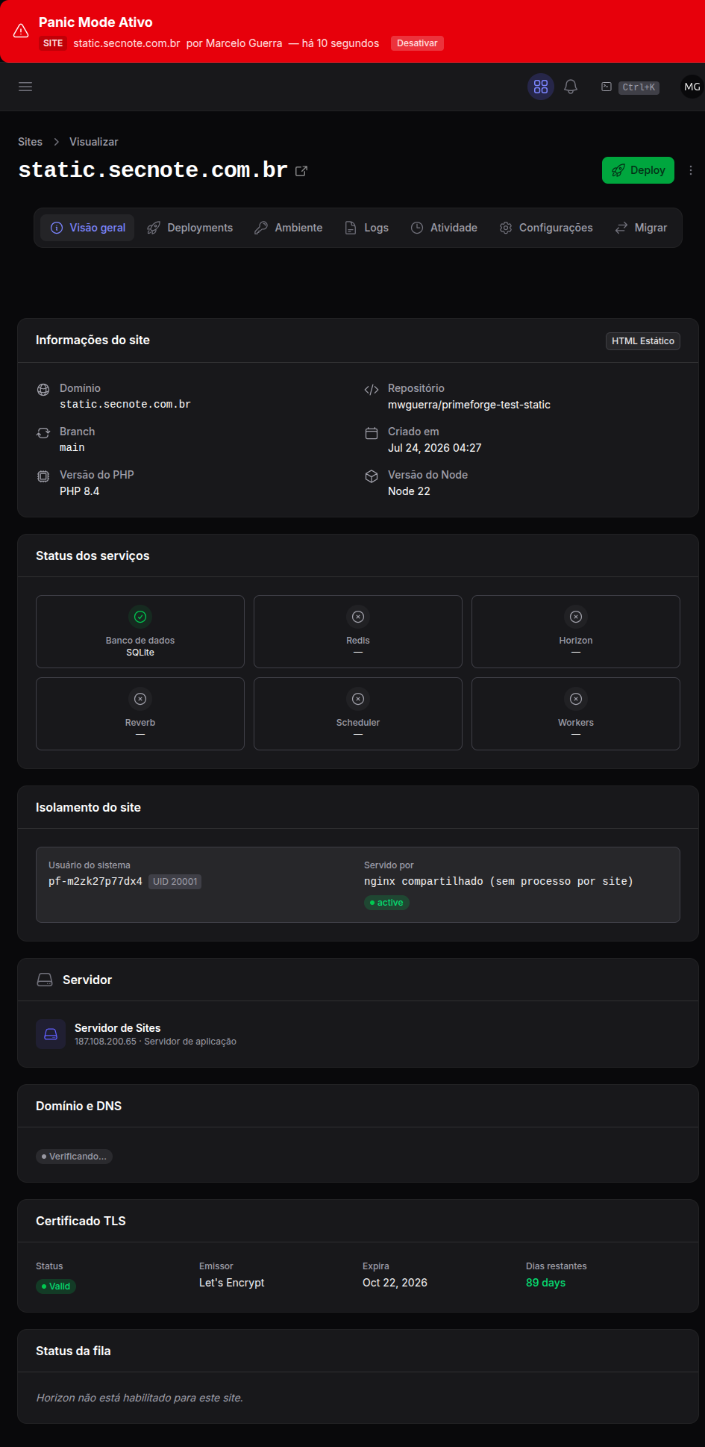This screenshot has width=705, height=1447.
Task: Switch to the Migrar tab
Action: [642, 228]
